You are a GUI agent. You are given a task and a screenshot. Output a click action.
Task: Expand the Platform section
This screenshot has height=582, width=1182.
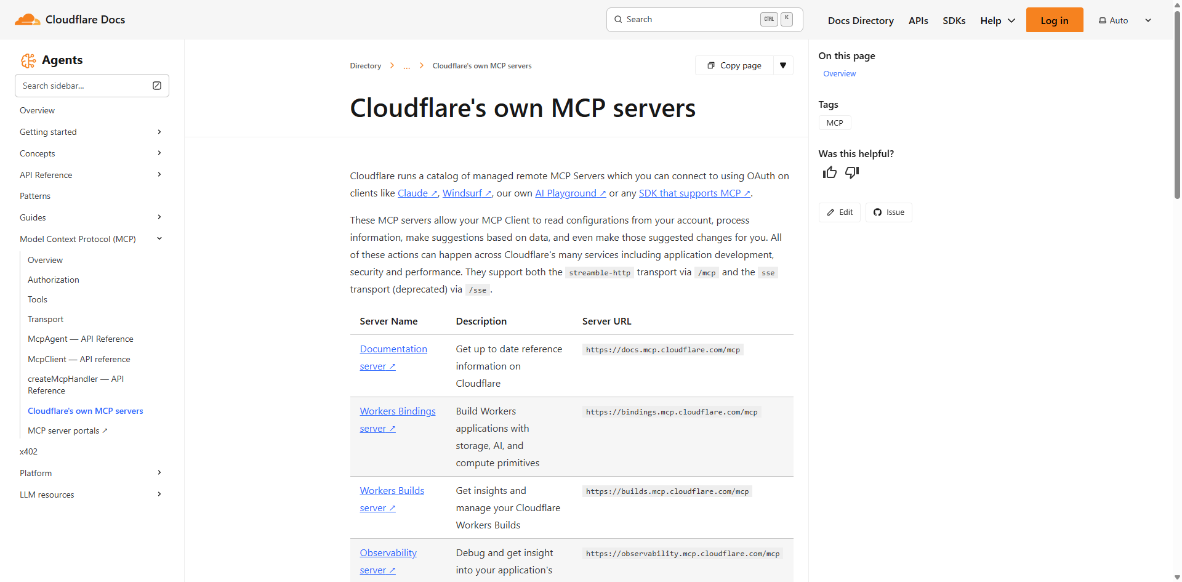click(159, 472)
